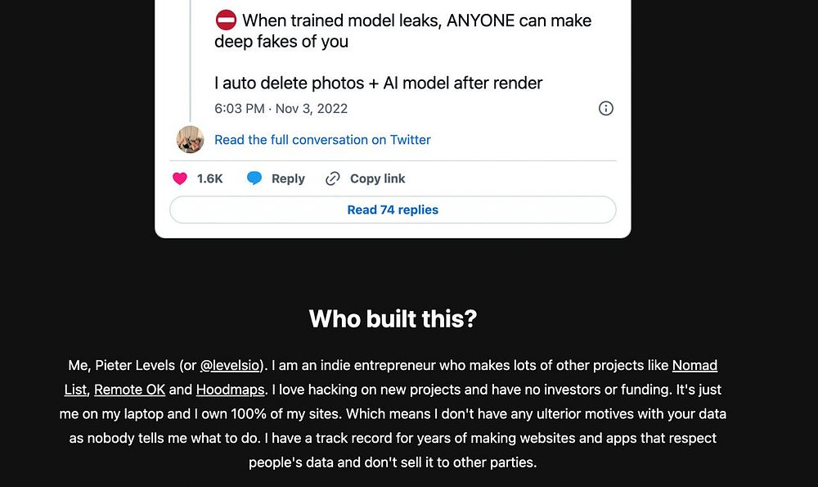Viewport: 818px width, 487px height.
Task: Click the red no-entry emoji in tweet
Action: (226, 20)
